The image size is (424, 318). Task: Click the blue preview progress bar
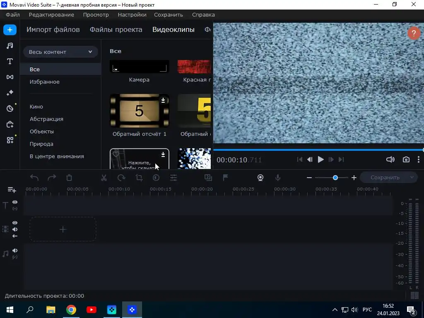point(318,150)
